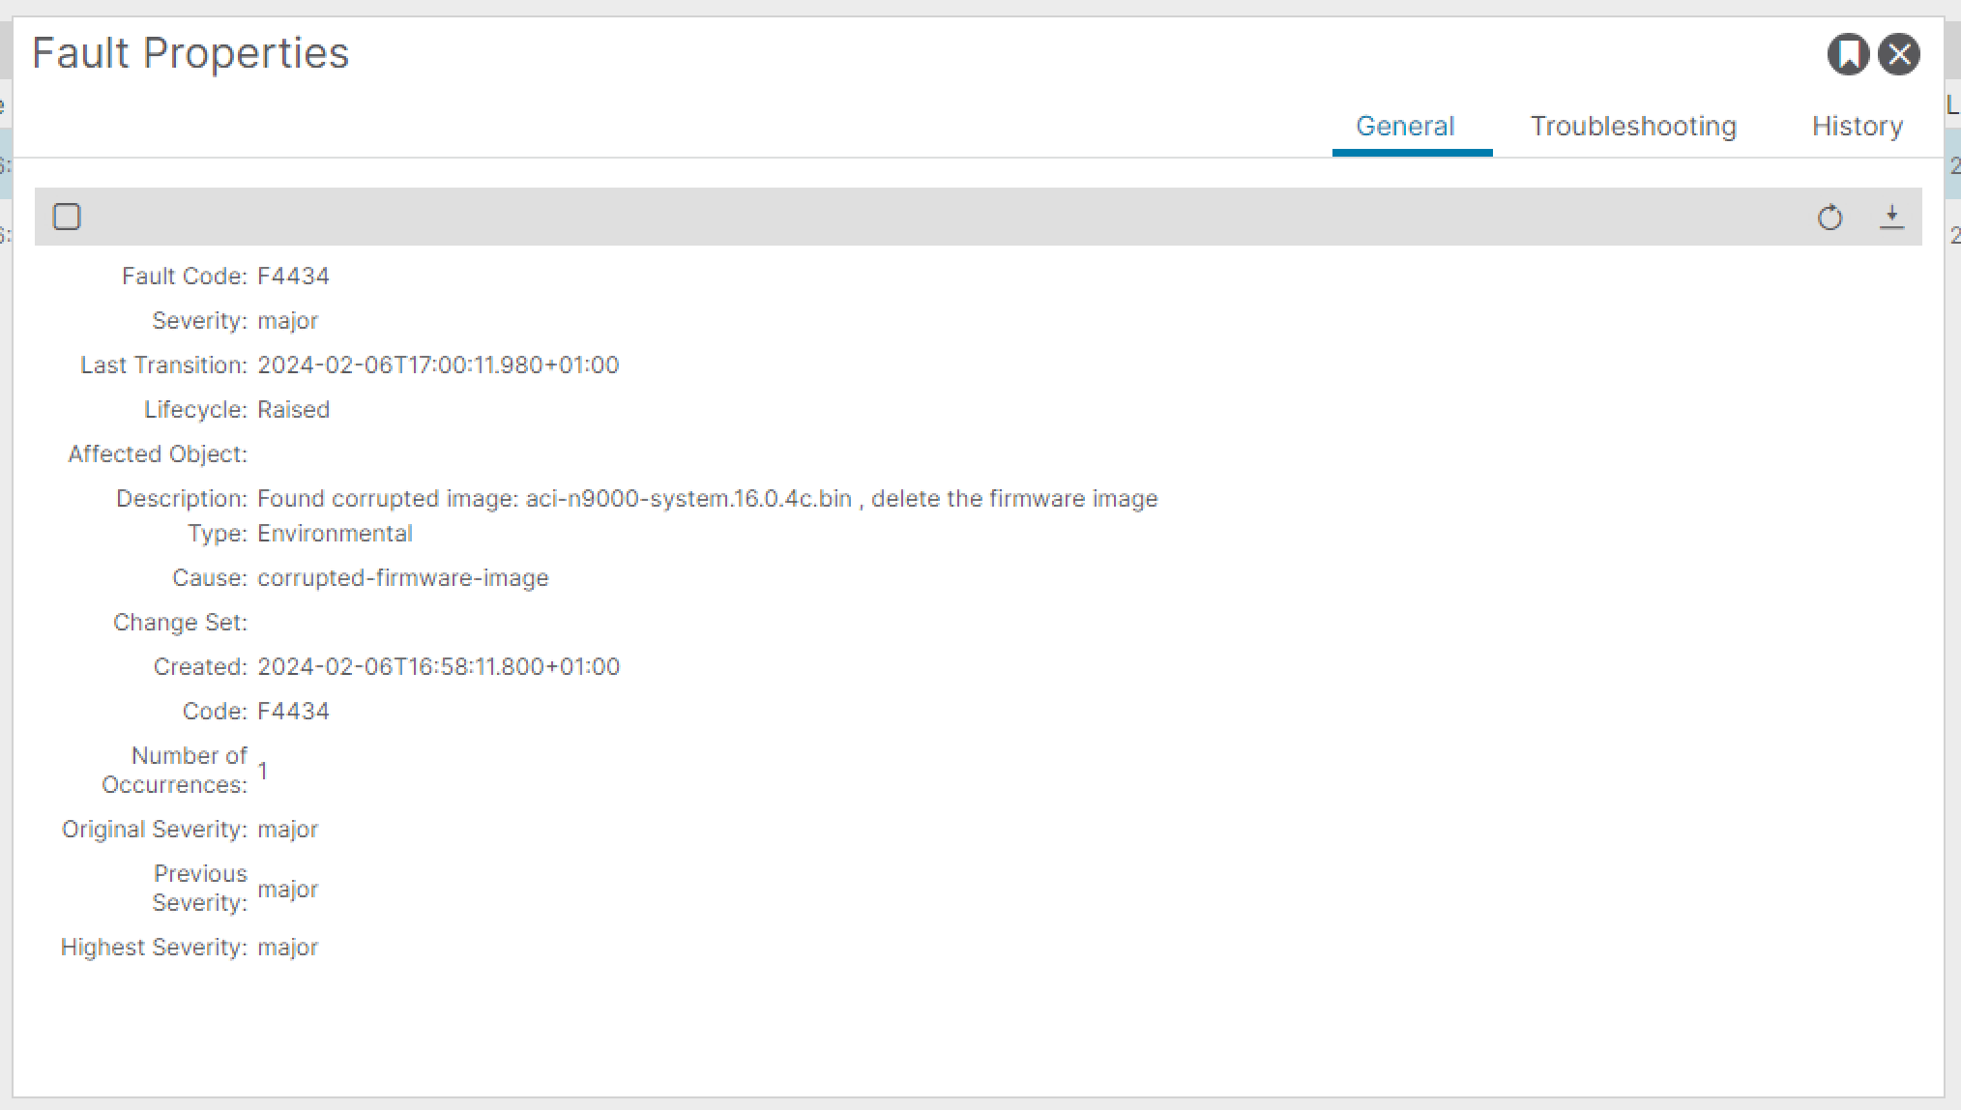Click the Last Transition timestamp

pyautogui.click(x=438, y=365)
